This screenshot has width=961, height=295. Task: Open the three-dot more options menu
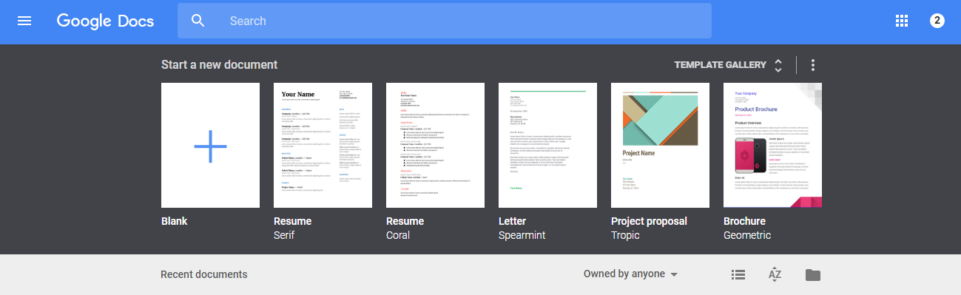click(813, 65)
